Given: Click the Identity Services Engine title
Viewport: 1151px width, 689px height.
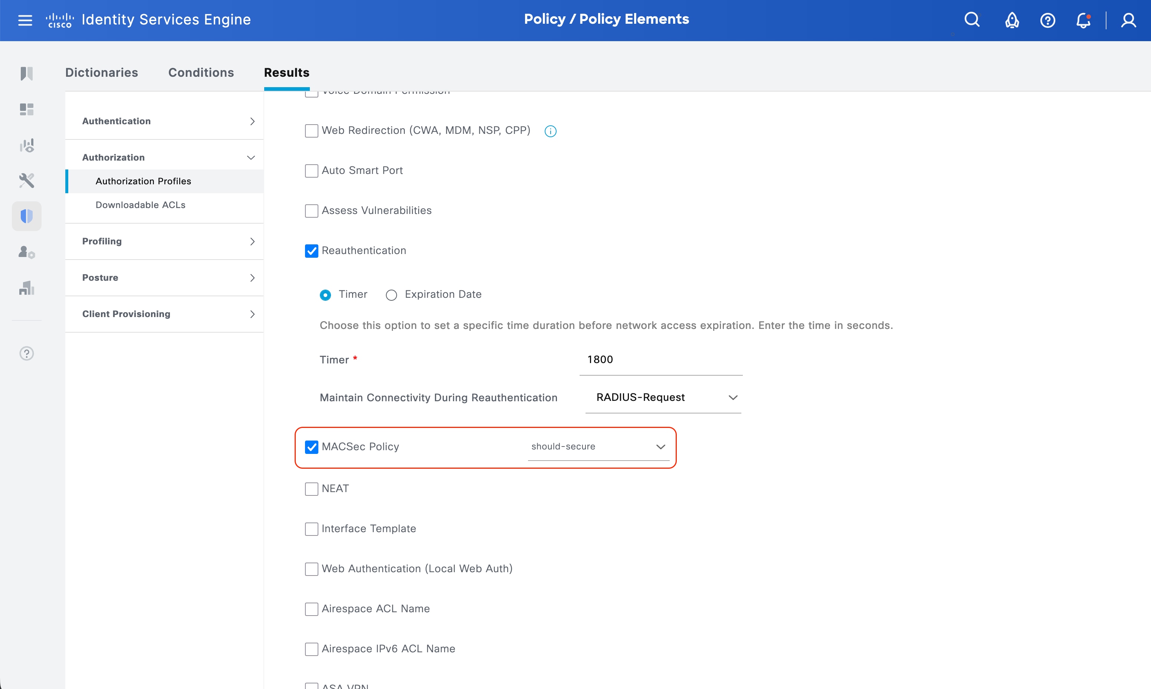Looking at the screenshot, I should click(x=166, y=20).
